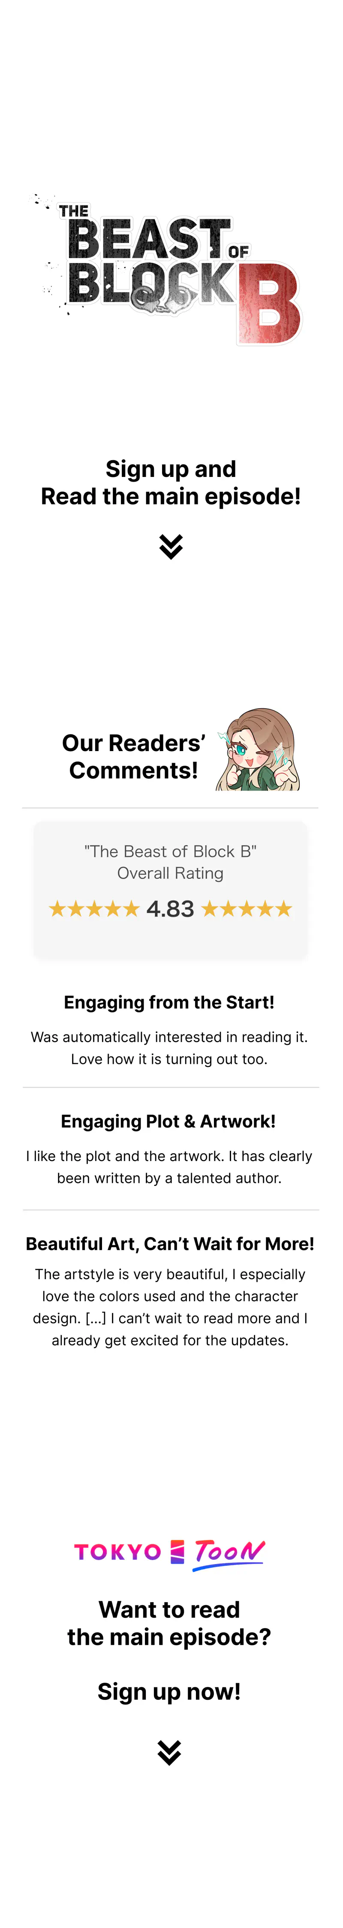Click the comment about the talented author
The image size is (343, 1928).
[x=169, y=1167]
